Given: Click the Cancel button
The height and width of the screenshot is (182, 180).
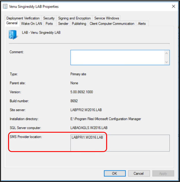Looking at the screenshot, I should click(x=139, y=173).
